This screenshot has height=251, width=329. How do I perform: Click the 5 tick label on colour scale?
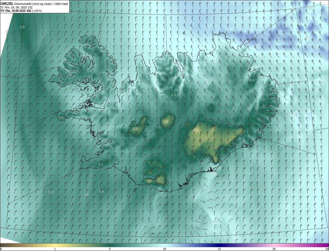click(x=110, y=249)
